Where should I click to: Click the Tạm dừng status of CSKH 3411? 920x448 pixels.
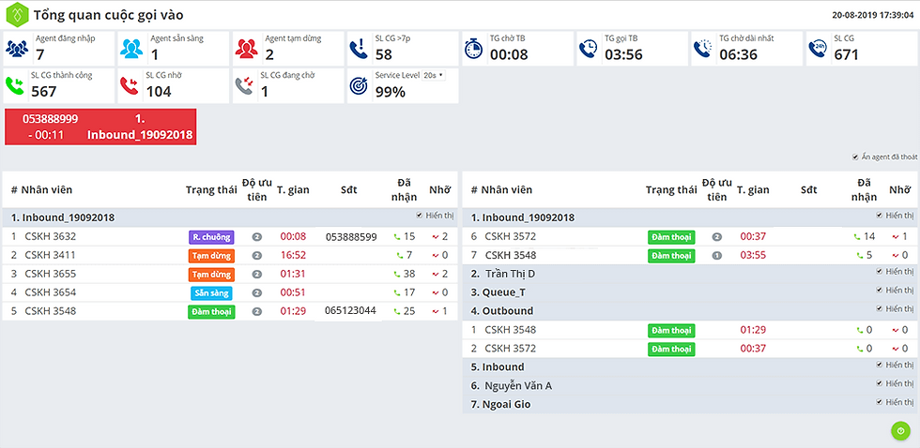click(x=211, y=256)
